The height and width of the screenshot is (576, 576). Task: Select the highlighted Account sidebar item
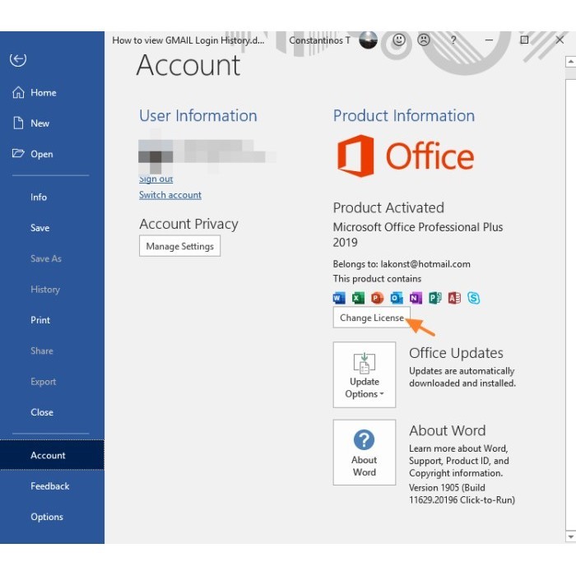pos(52,455)
